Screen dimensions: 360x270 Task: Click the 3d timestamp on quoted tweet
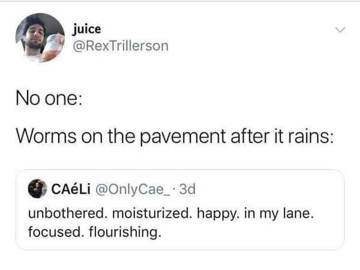(x=187, y=189)
